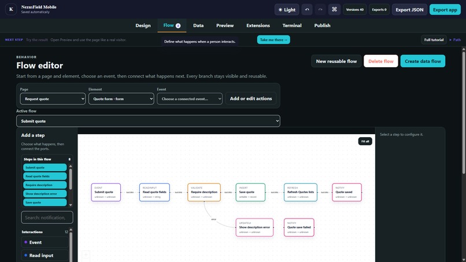Click the Path play arrow link

(x=455, y=39)
